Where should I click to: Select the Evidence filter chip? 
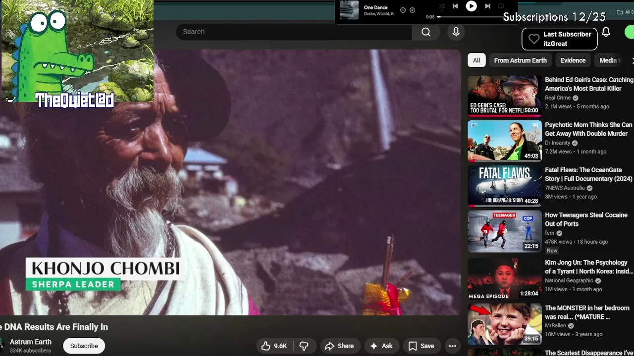pyautogui.click(x=573, y=60)
